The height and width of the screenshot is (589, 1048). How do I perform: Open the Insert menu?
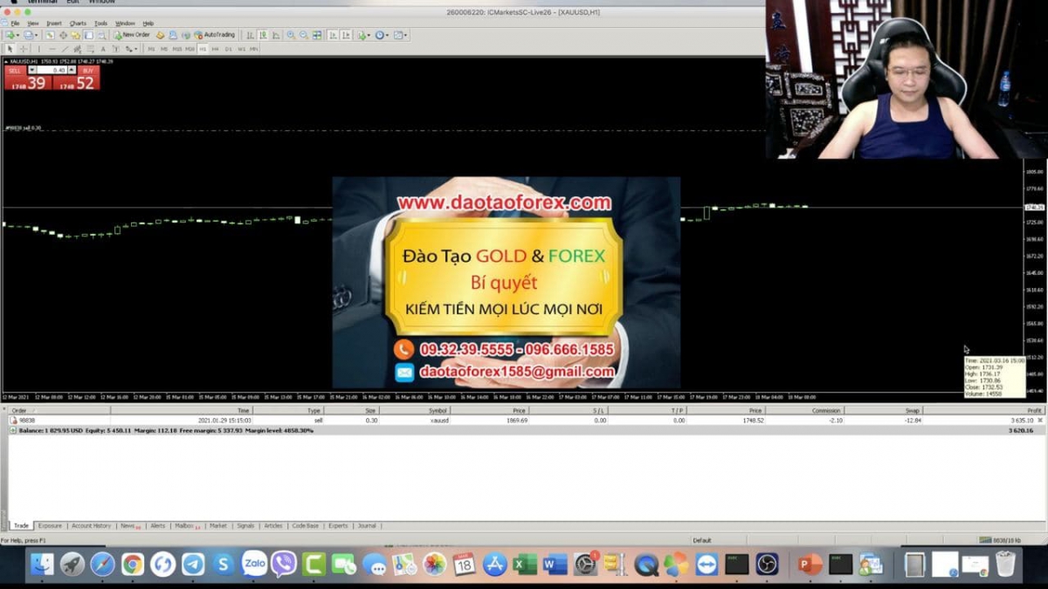coord(54,23)
